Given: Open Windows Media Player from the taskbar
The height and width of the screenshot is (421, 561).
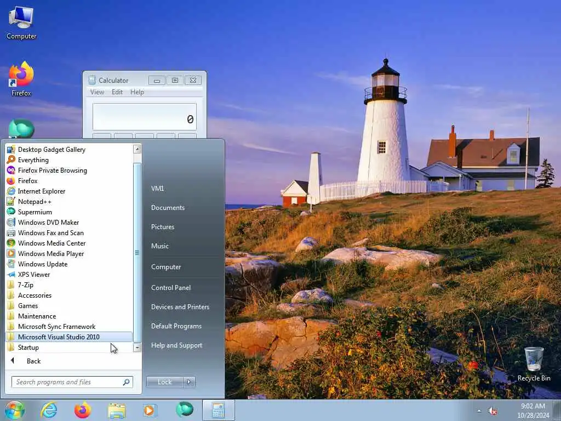Looking at the screenshot, I should (x=150, y=410).
